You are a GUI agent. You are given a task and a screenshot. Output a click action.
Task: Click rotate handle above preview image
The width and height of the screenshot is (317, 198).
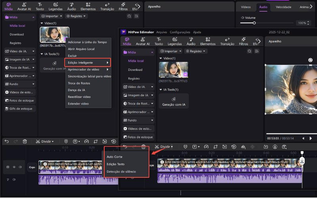click(310, 60)
